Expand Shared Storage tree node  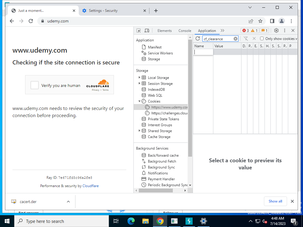(139, 131)
